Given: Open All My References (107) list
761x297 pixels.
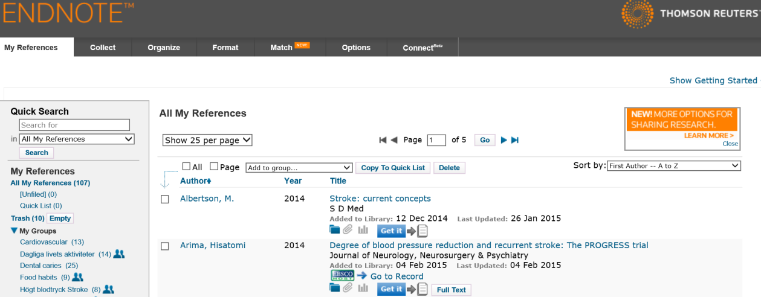Looking at the screenshot, I should [x=50, y=183].
